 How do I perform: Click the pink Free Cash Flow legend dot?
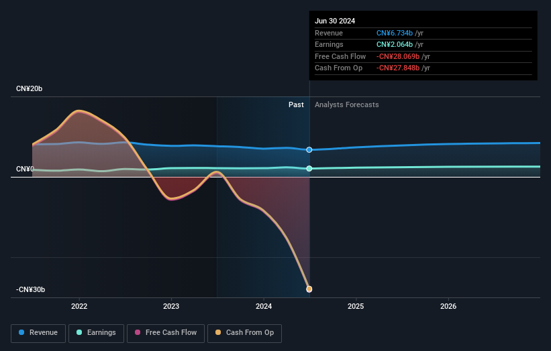pos(138,332)
